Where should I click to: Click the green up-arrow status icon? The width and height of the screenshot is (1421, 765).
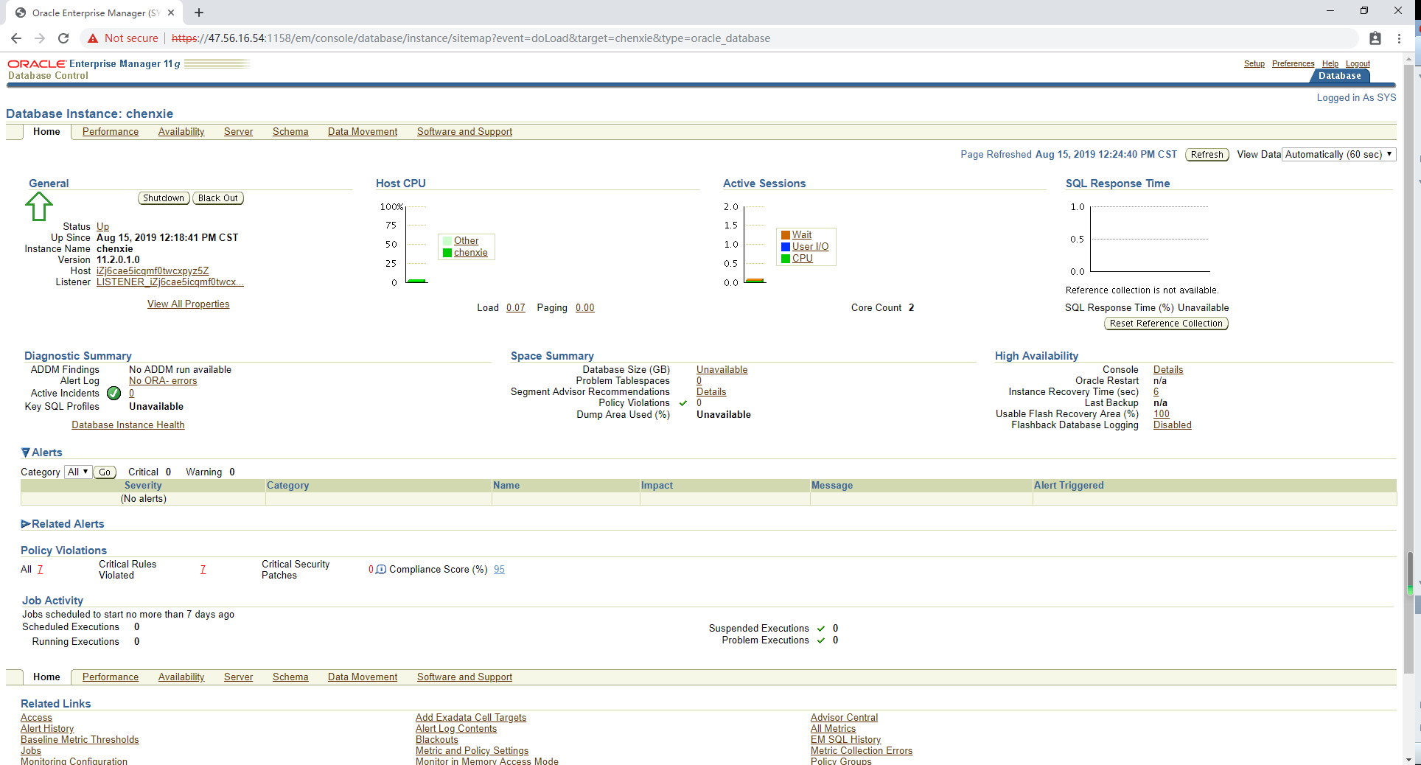pyautogui.click(x=39, y=206)
